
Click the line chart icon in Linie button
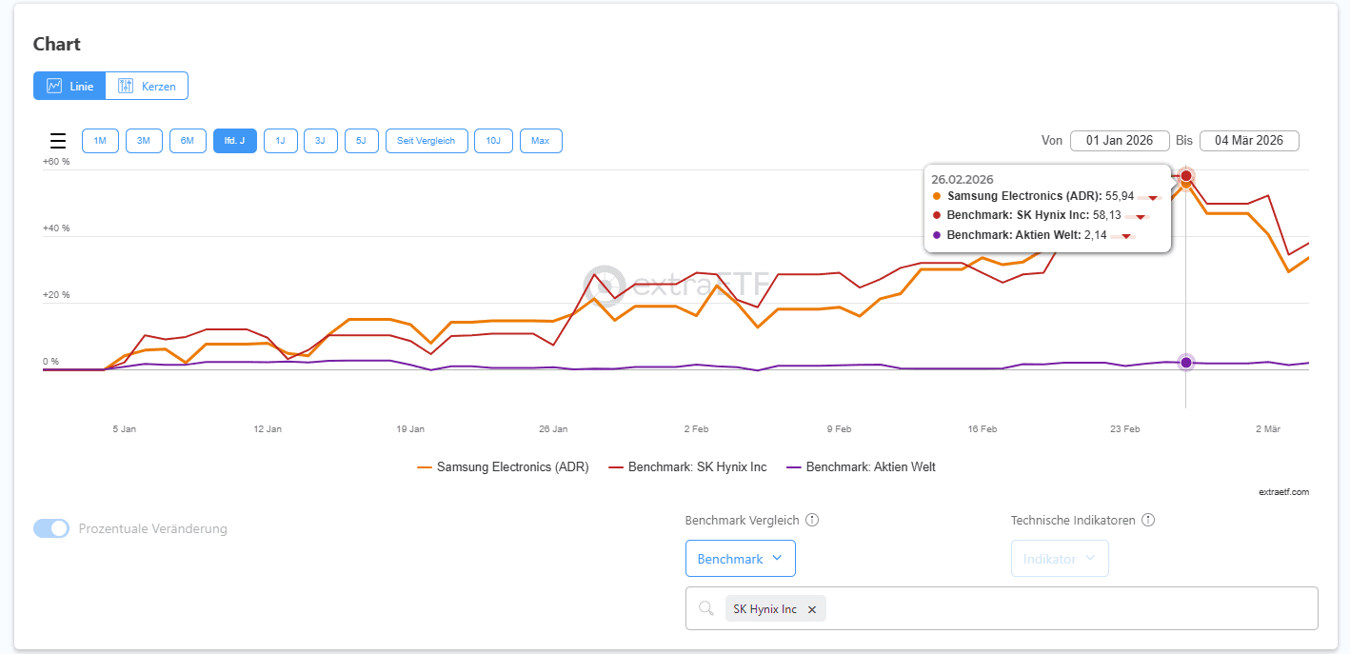pos(54,86)
